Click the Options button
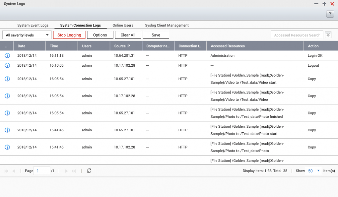Screen dimensions: 338x197 coord(100,35)
